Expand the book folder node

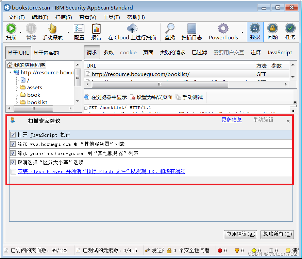coord(17,95)
